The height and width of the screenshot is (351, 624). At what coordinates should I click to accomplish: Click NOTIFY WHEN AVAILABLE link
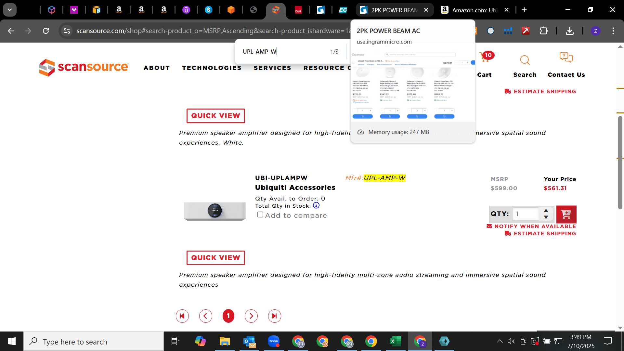click(531, 227)
